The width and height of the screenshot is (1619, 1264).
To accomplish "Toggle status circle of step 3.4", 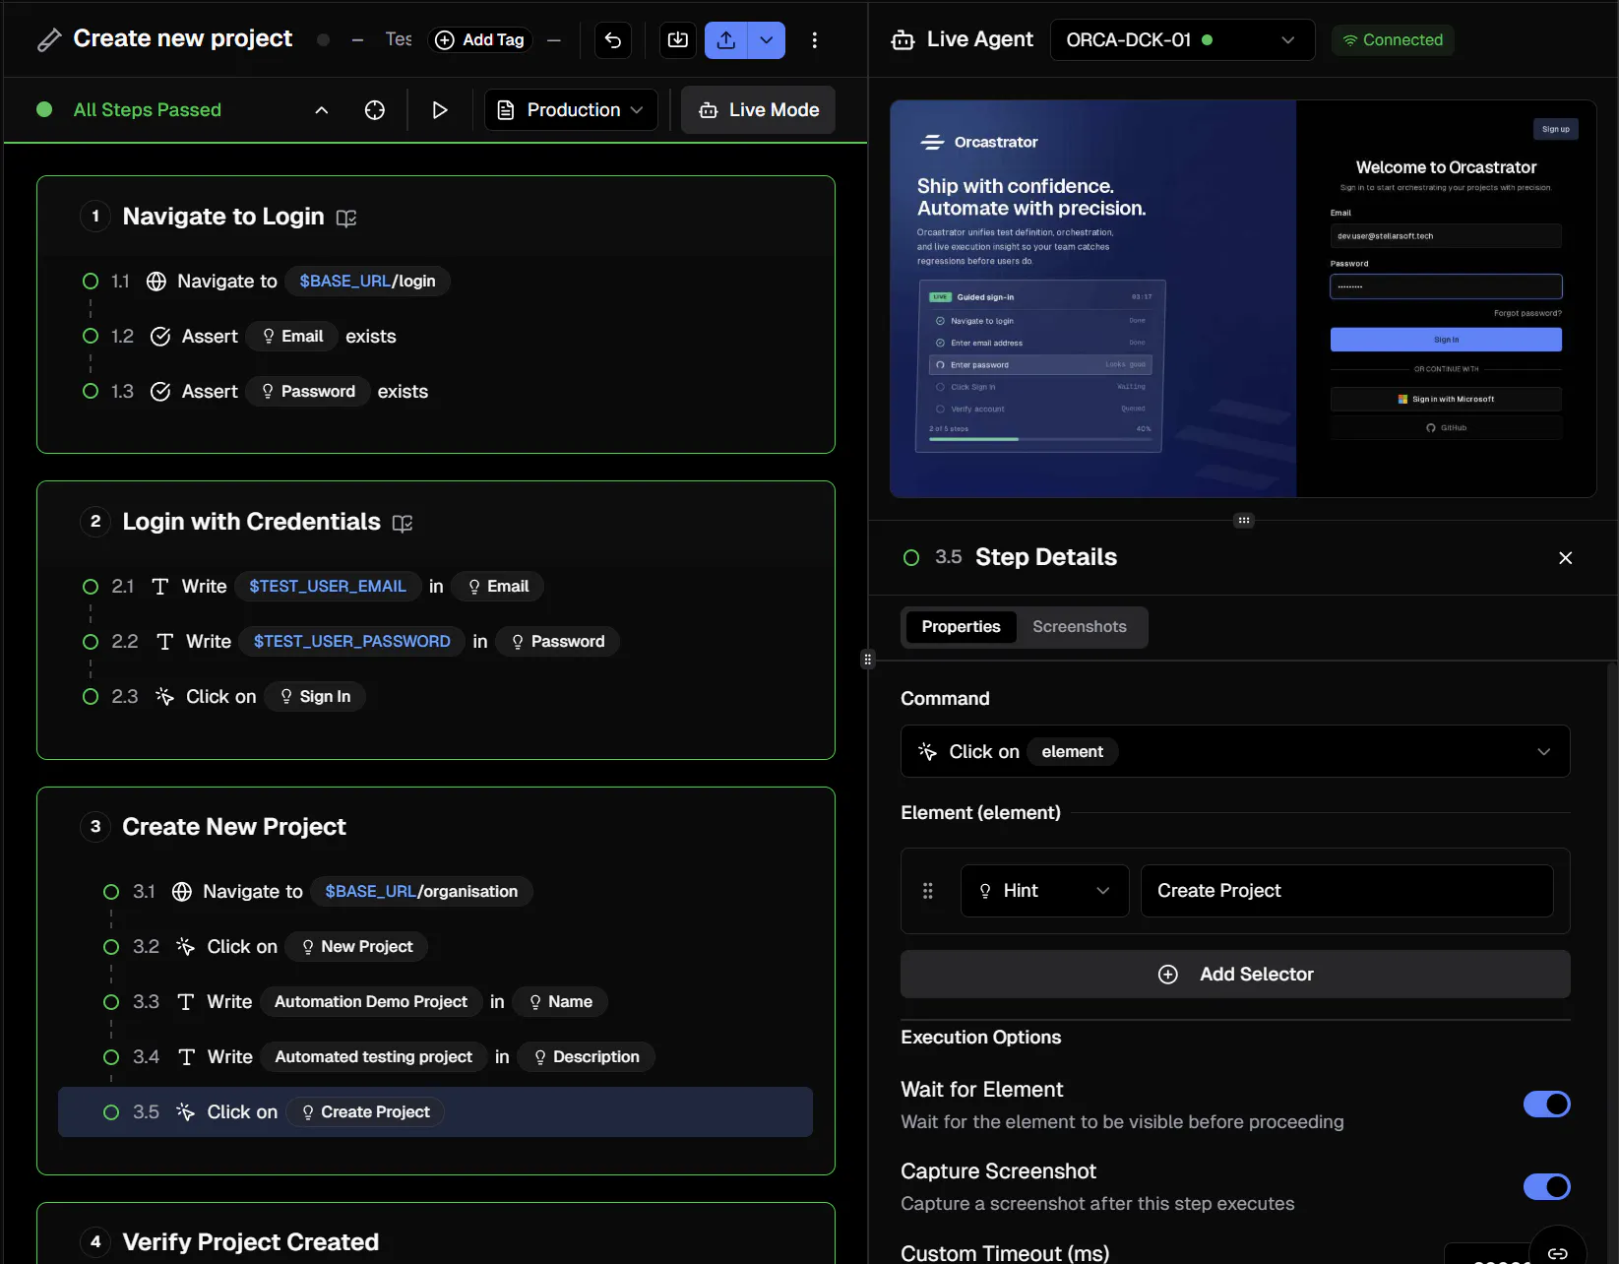I will coord(111,1057).
